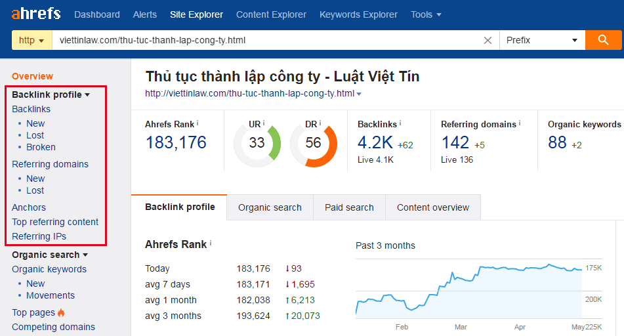624x336 pixels.
Task: Open the Tools dropdown menu
Action: [426, 14]
